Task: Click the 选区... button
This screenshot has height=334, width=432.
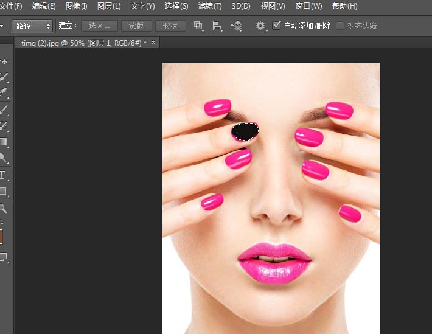Action: coord(99,26)
